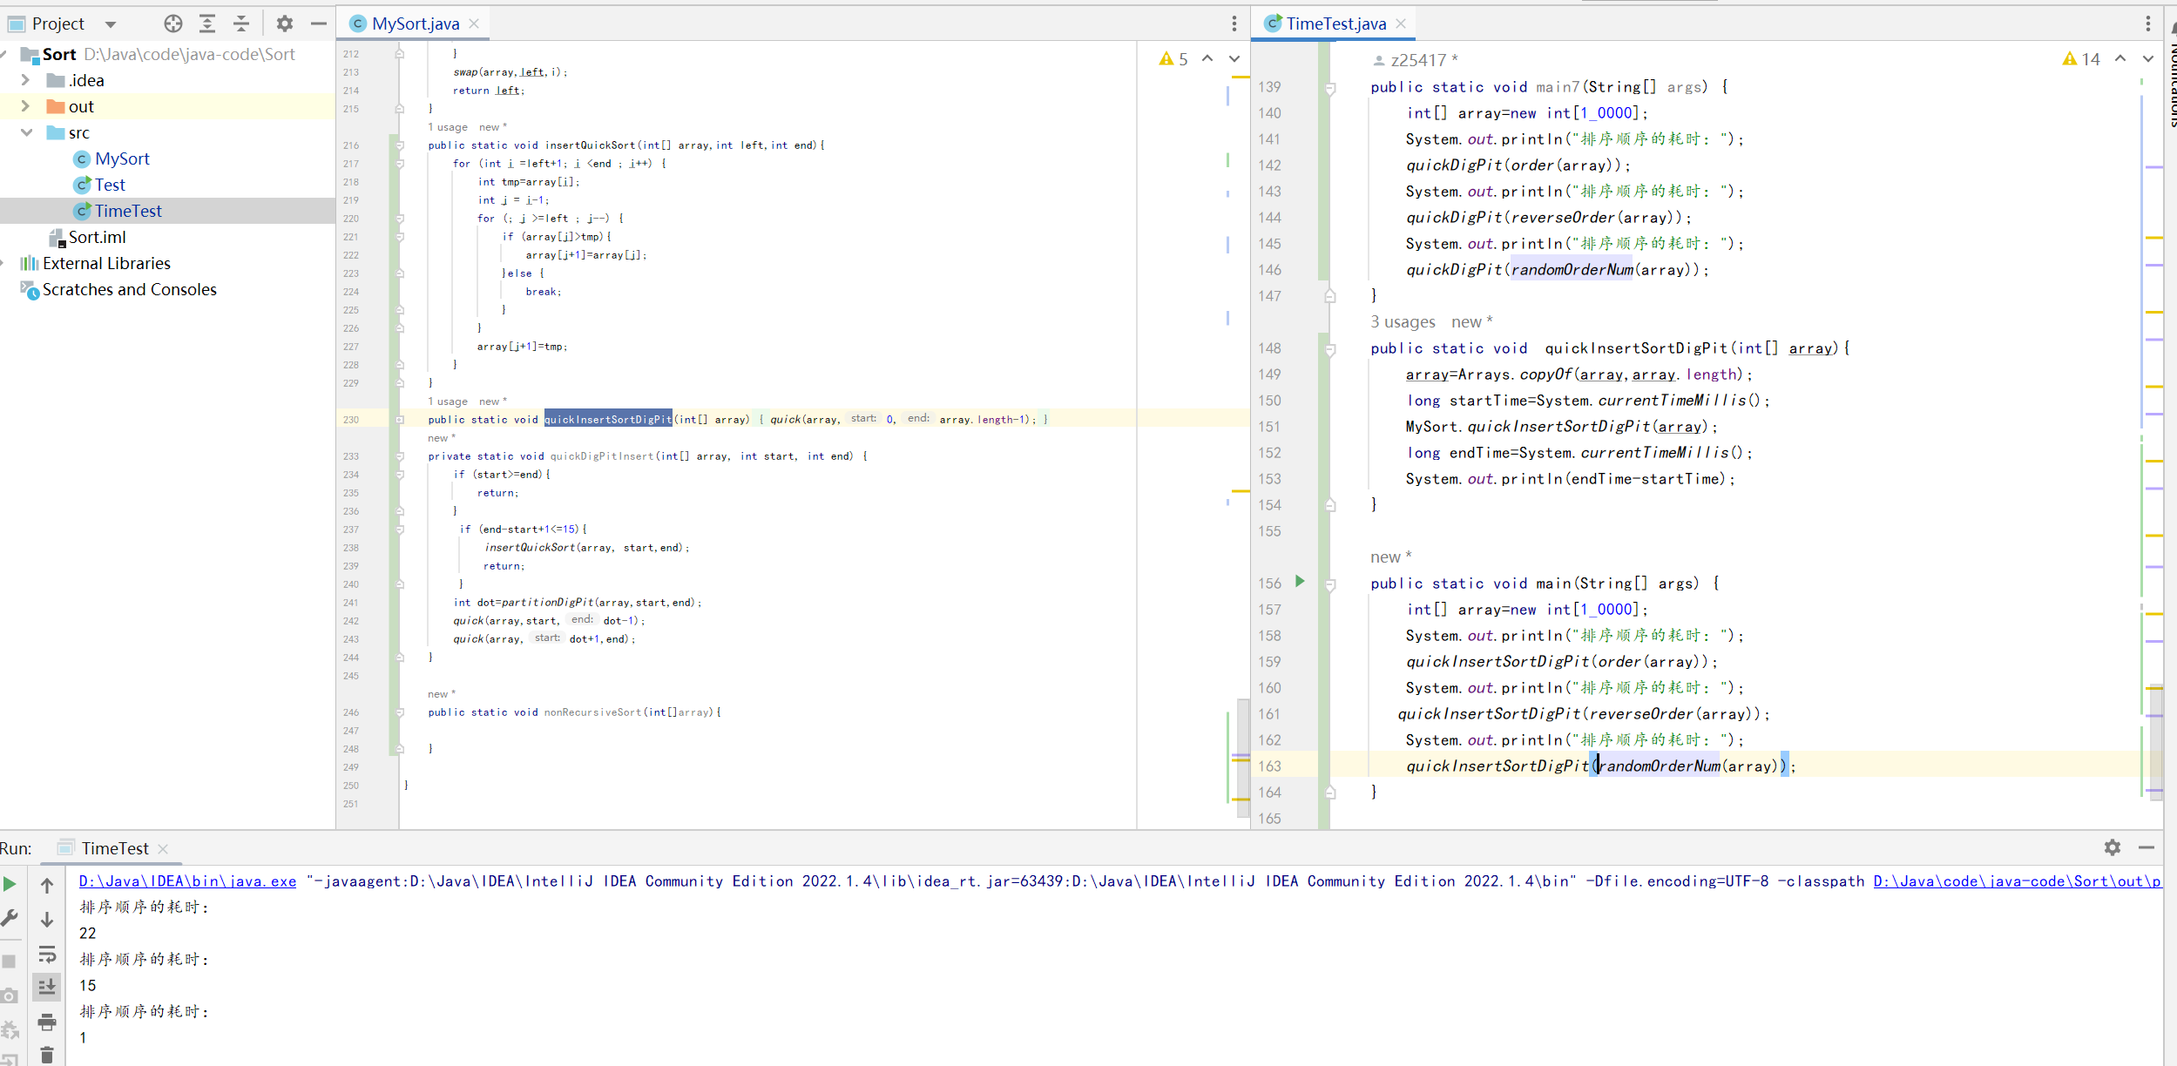The height and width of the screenshot is (1066, 2177).
Task: Open Project panel settings gear
Action: pos(285,24)
